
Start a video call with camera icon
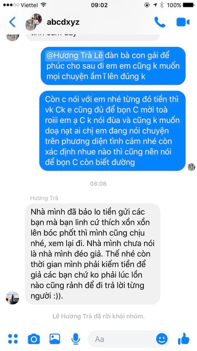coord(183,22)
